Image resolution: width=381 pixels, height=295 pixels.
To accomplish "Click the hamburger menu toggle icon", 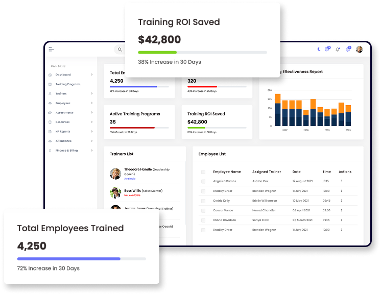I will pyautogui.click(x=51, y=50).
